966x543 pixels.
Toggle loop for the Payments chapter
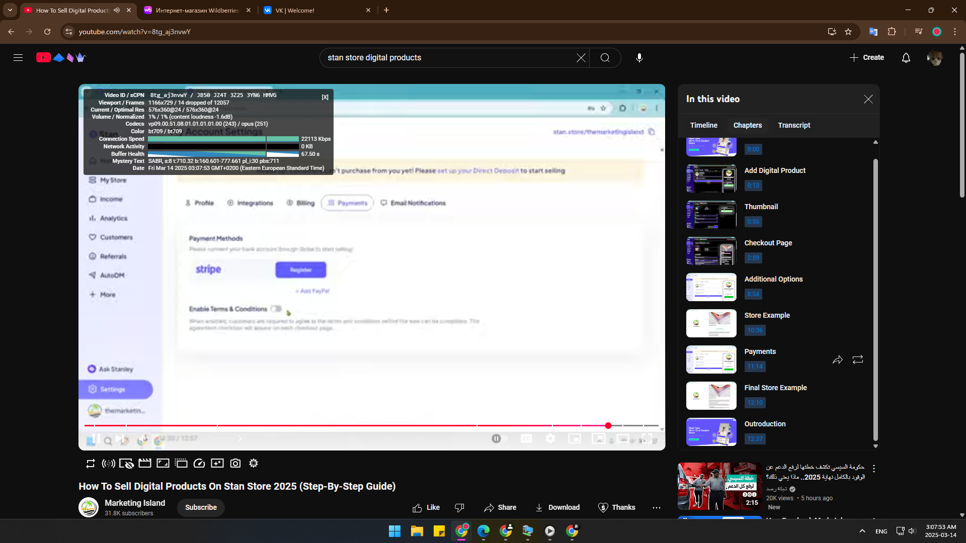858,359
